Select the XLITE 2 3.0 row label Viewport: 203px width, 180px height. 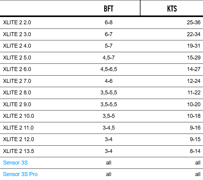point(17,34)
